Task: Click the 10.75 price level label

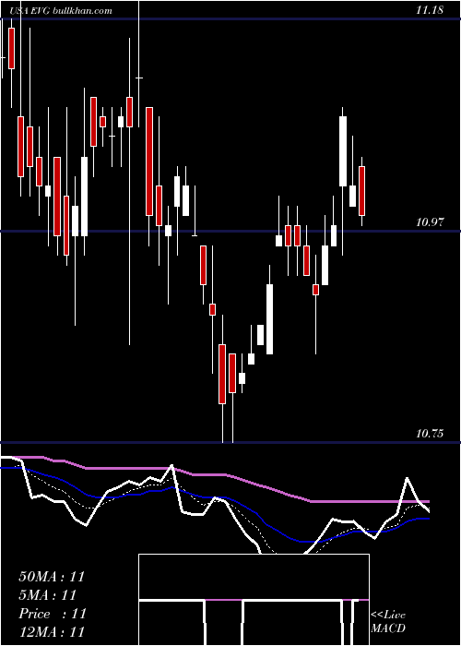Action: coord(430,433)
